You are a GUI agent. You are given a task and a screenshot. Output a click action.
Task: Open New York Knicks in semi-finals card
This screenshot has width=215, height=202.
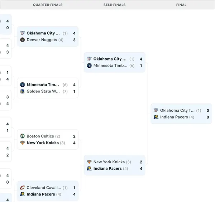[x=109, y=162]
